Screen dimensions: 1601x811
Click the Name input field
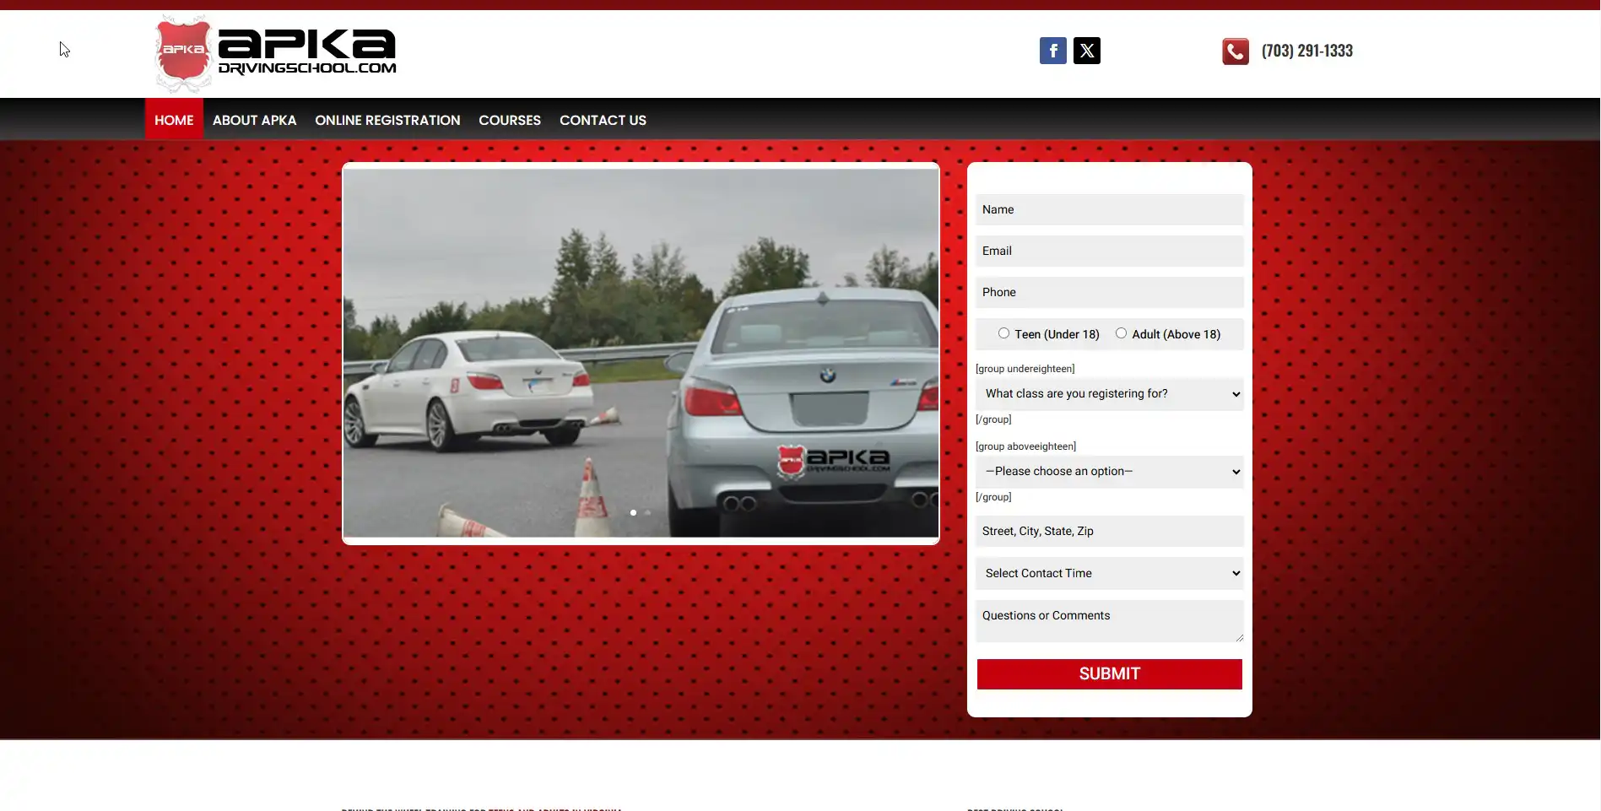tap(1108, 208)
